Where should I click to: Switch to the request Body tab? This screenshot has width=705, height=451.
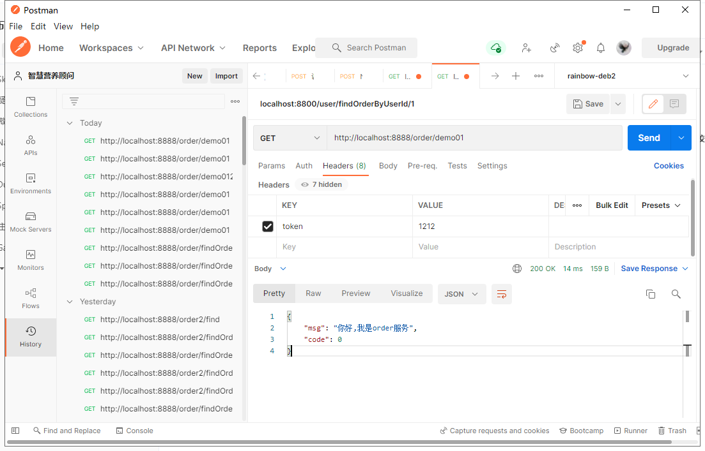click(388, 166)
